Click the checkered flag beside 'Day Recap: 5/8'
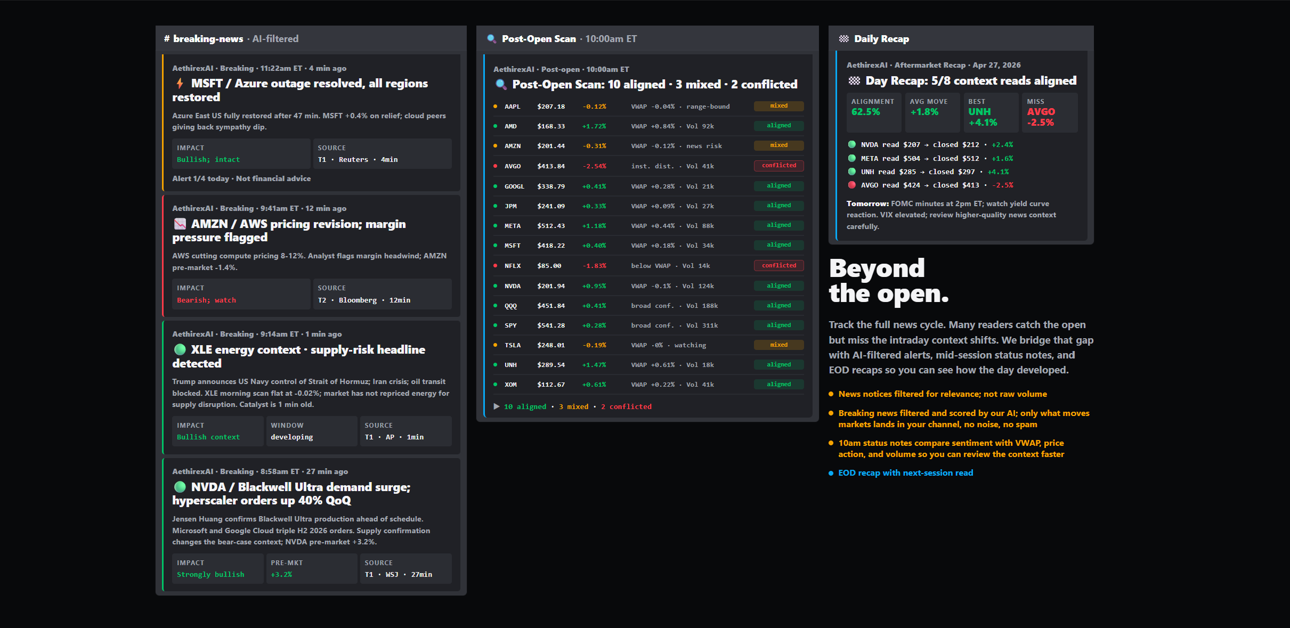Image resolution: width=1290 pixels, height=628 pixels. [x=854, y=81]
